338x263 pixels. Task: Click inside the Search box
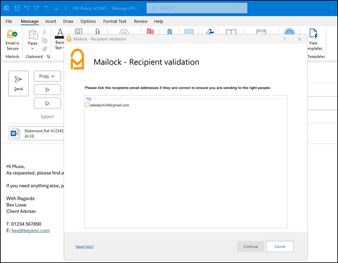coord(197,8)
